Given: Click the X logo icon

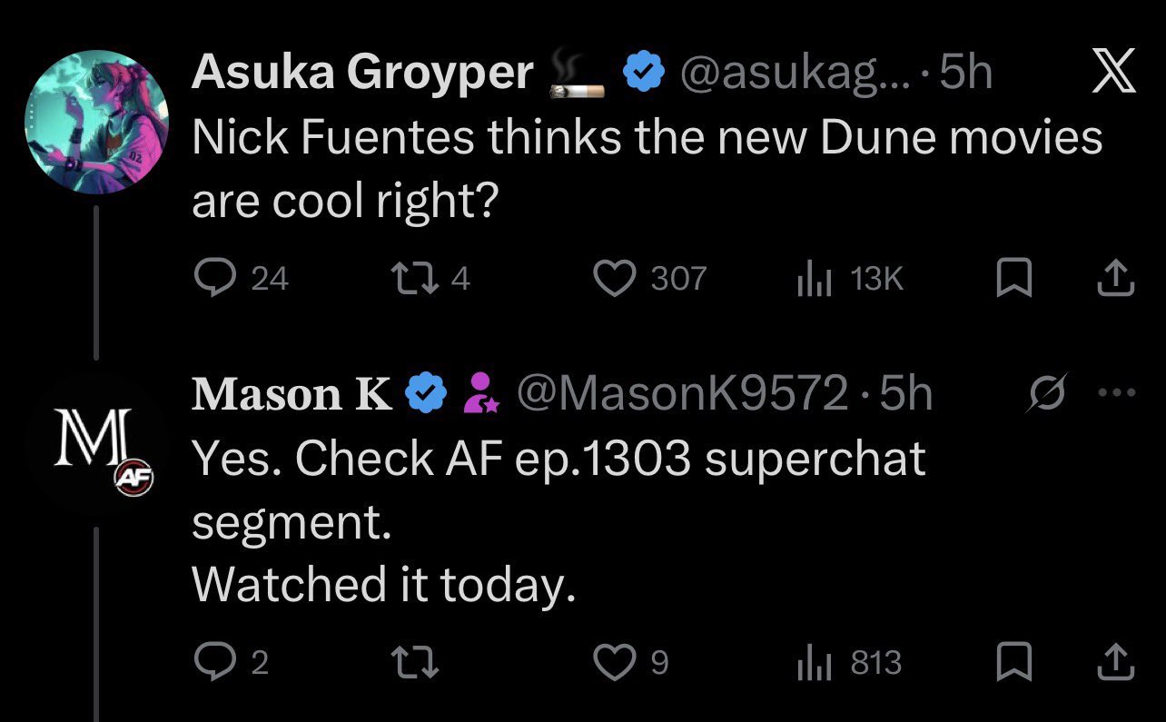Looking at the screenshot, I should click(x=1112, y=71).
